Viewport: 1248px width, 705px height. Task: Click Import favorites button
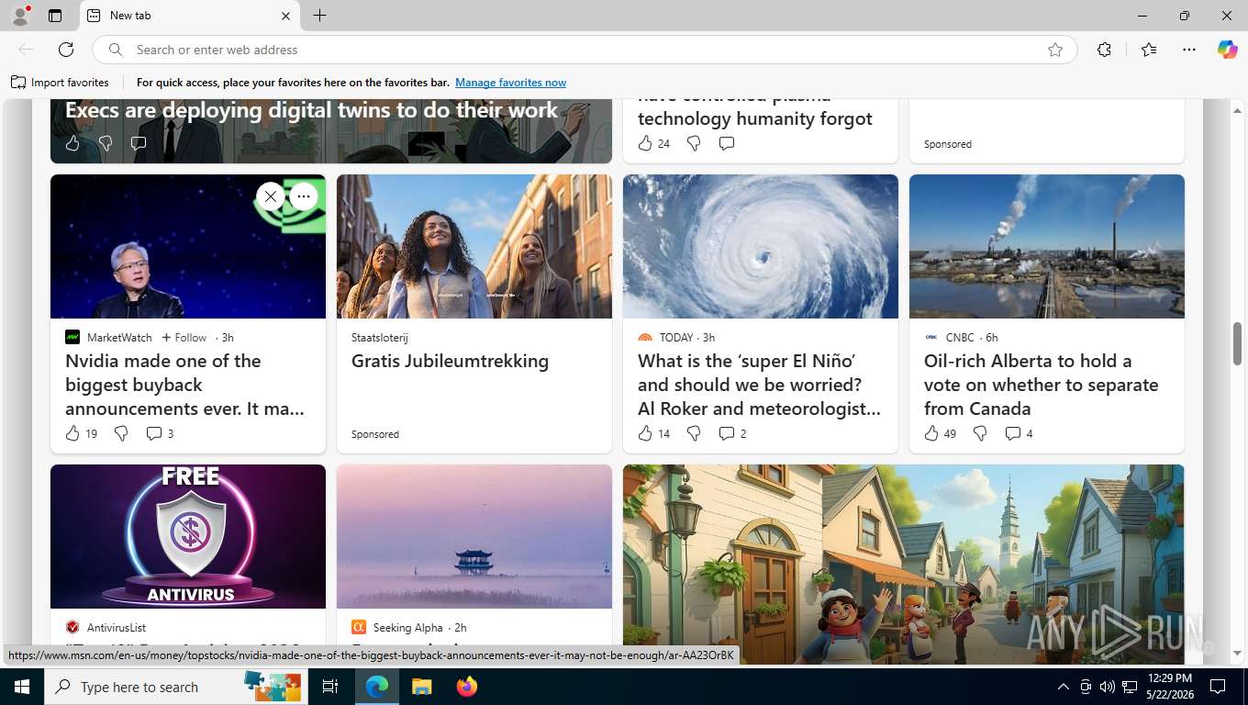point(60,83)
